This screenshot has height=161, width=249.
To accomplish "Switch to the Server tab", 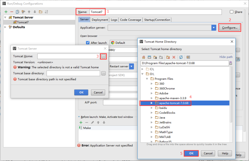I will 84,19.
